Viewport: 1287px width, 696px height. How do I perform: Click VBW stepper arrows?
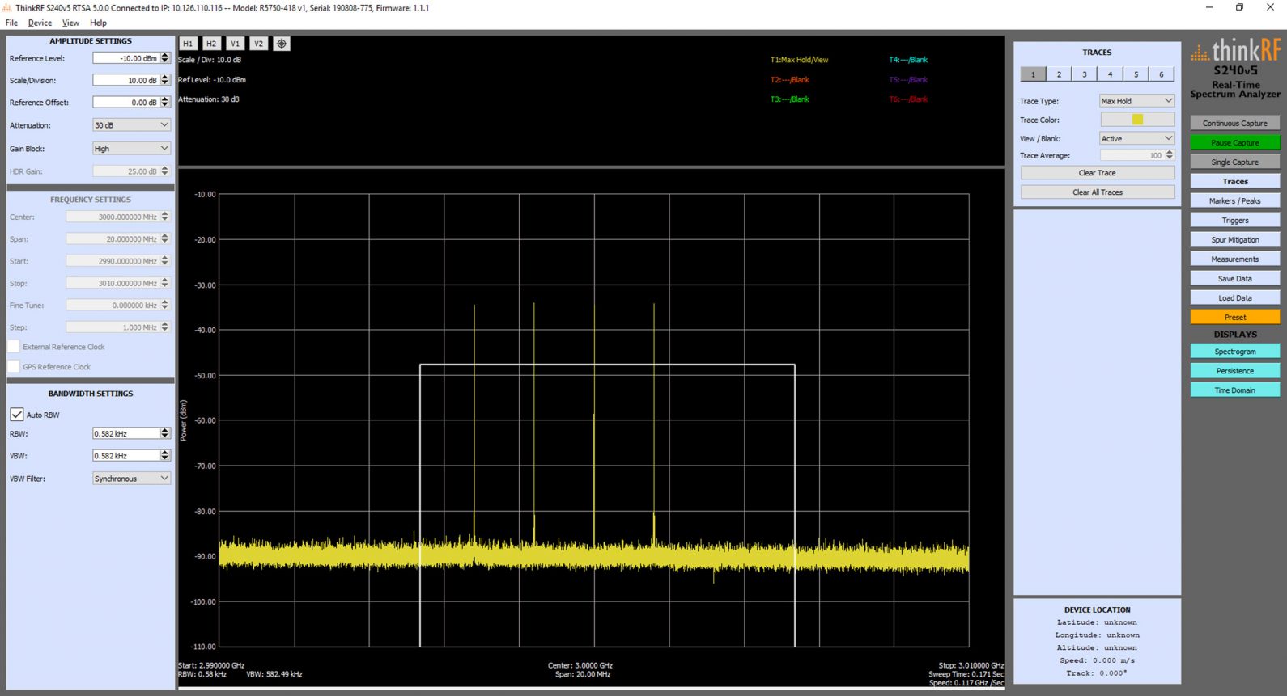pyautogui.click(x=165, y=456)
